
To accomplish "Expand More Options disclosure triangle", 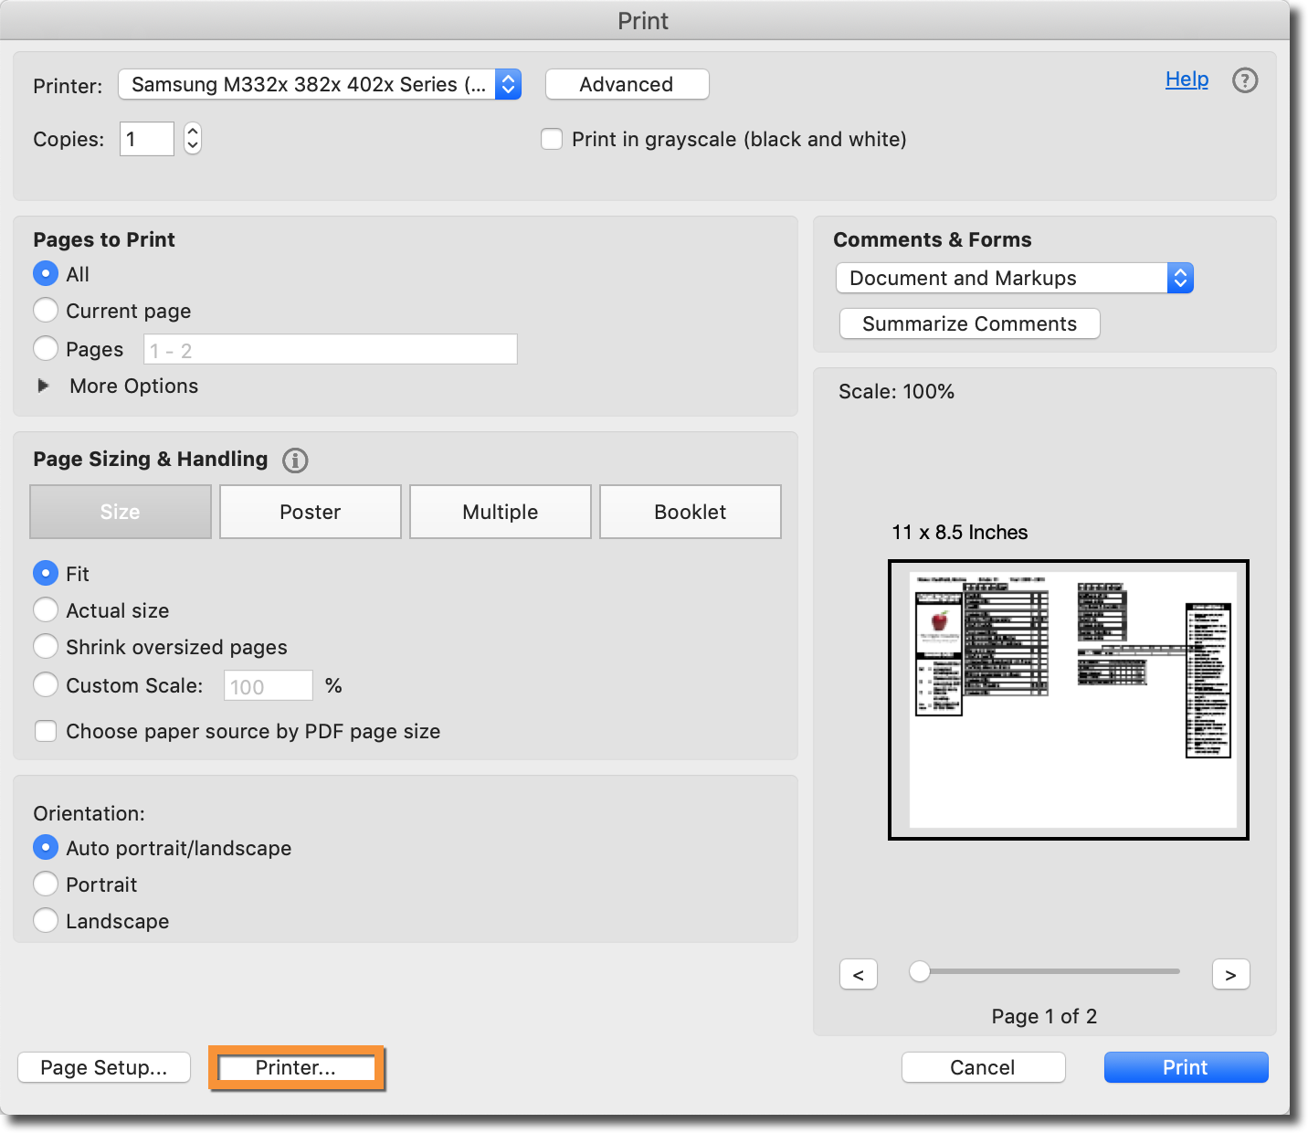I will (x=43, y=386).
